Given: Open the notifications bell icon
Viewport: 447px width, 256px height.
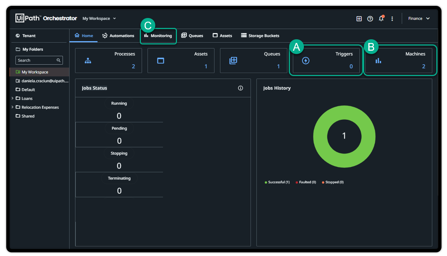Looking at the screenshot, I should 381,18.
